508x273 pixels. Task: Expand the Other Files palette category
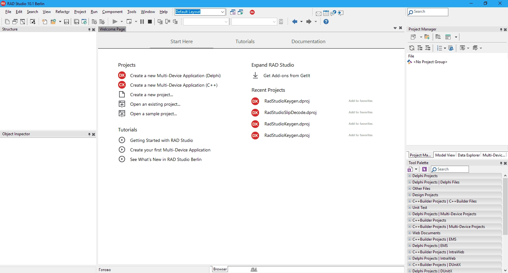click(x=410, y=188)
